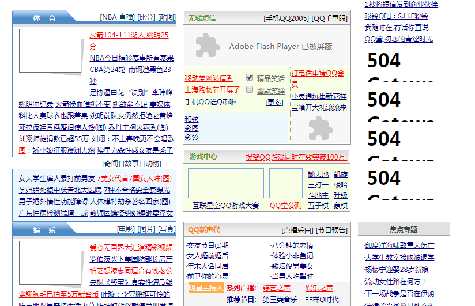Open the sports section image thumbnail
This screenshot has height=306, width=475.
coord(50,51)
